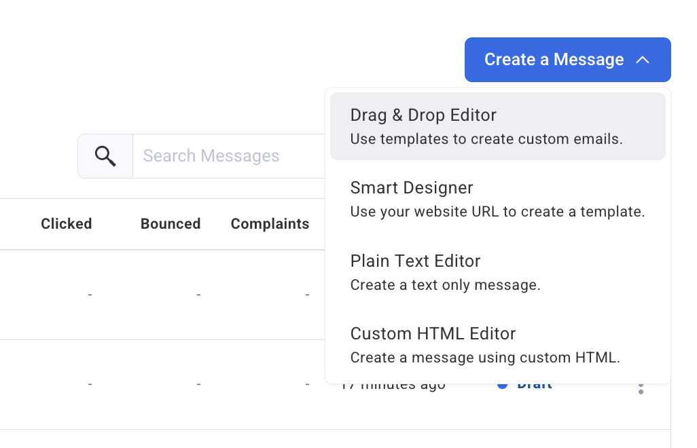Screen dimensions: 697x448
Task: Select the Drag & Drop Editor option
Action: click(x=423, y=115)
